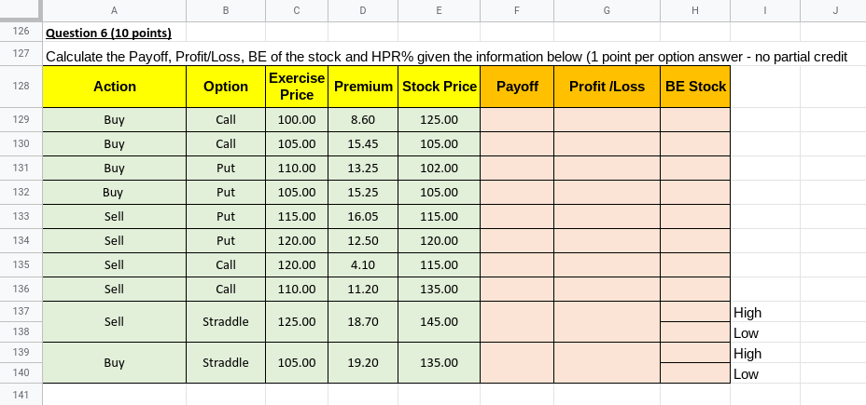Select column J header
This screenshot has height=405, width=866.
point(835,10)
